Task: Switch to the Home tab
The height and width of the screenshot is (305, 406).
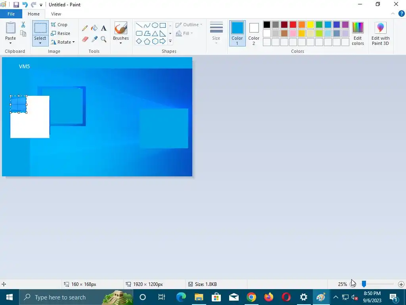Action: pos(34,14)
